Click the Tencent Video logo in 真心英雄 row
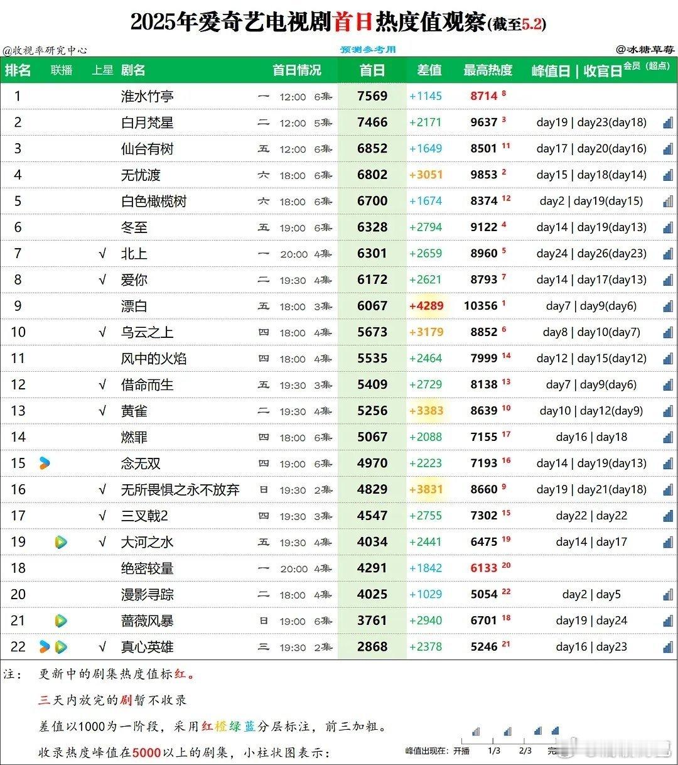Viewport: 678px width, 765px height. tap(61, 647)
